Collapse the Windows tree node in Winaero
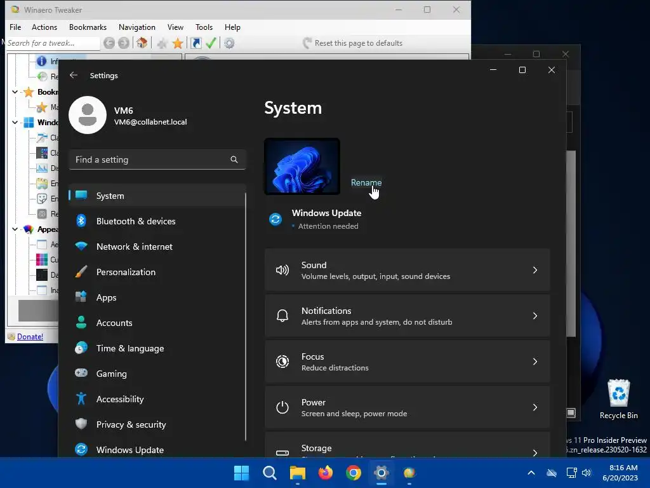 pyautogui.click(x=15, y=123)
